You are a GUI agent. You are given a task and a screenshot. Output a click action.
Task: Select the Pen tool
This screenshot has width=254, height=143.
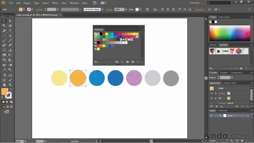point(4,31)
